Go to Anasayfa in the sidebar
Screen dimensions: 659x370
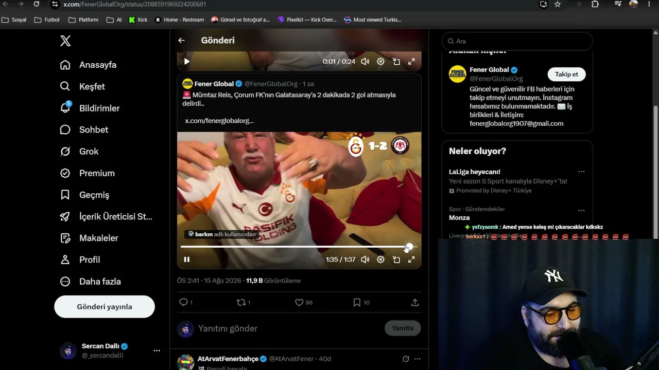click(88, 65)
